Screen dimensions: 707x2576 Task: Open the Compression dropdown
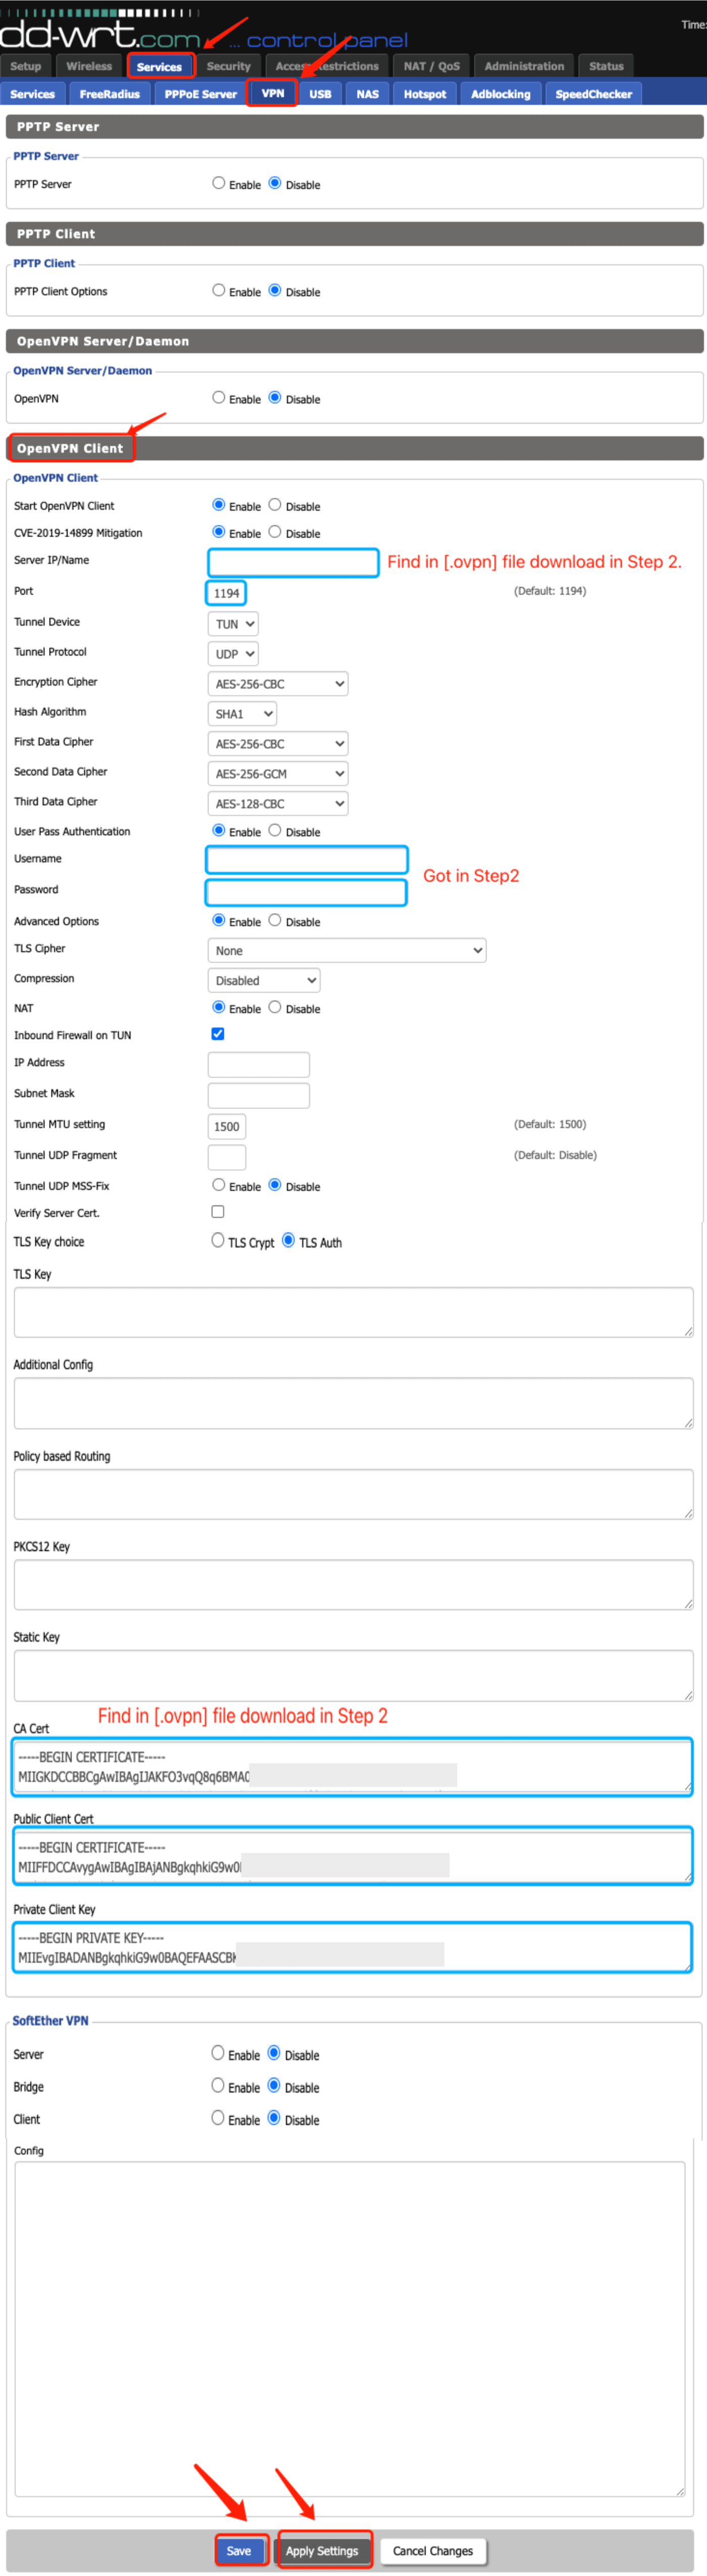click(264, 980)
